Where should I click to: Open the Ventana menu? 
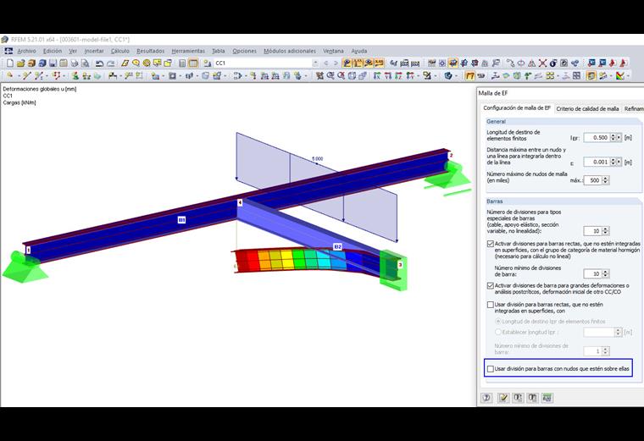click(333, 51)
